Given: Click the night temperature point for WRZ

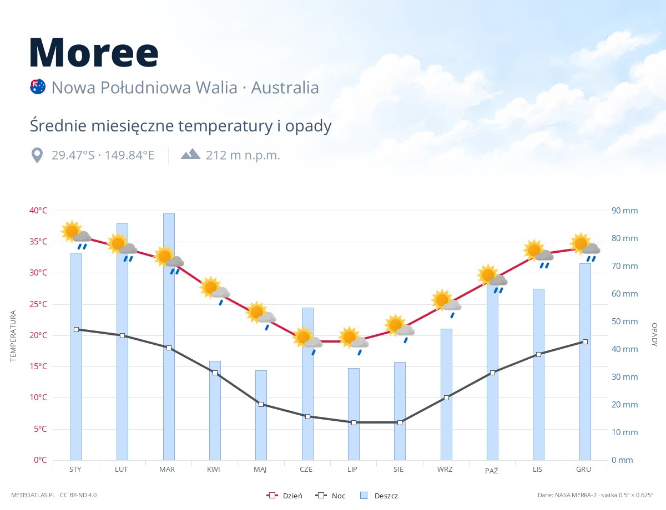Looking at the screenshot, I should click(446, 397).
